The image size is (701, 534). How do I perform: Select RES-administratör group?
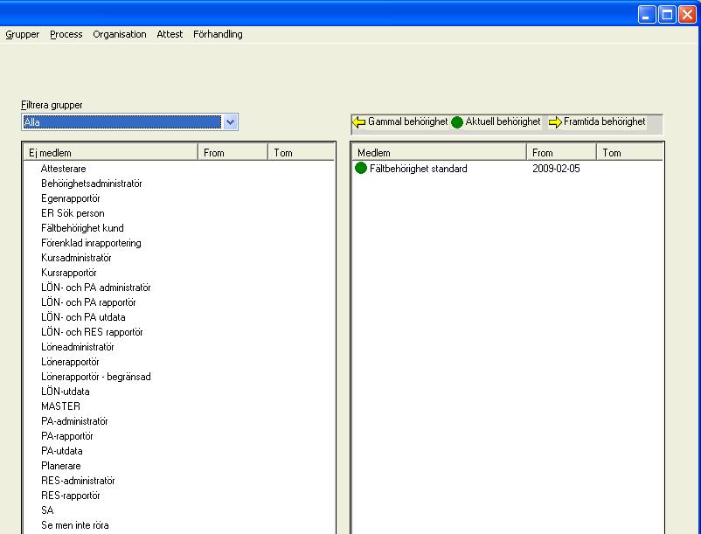(78, 481)
